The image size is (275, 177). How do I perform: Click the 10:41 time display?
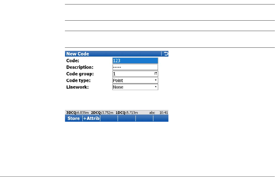point(164,113)
